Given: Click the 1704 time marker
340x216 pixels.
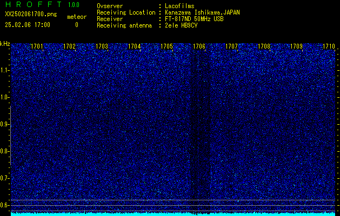Looking at the screenshot, I should [x=135, y=46].
